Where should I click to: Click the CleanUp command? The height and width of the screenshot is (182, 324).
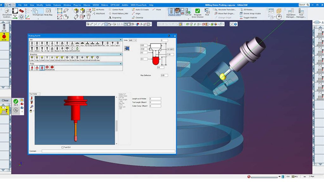[137, 18]
